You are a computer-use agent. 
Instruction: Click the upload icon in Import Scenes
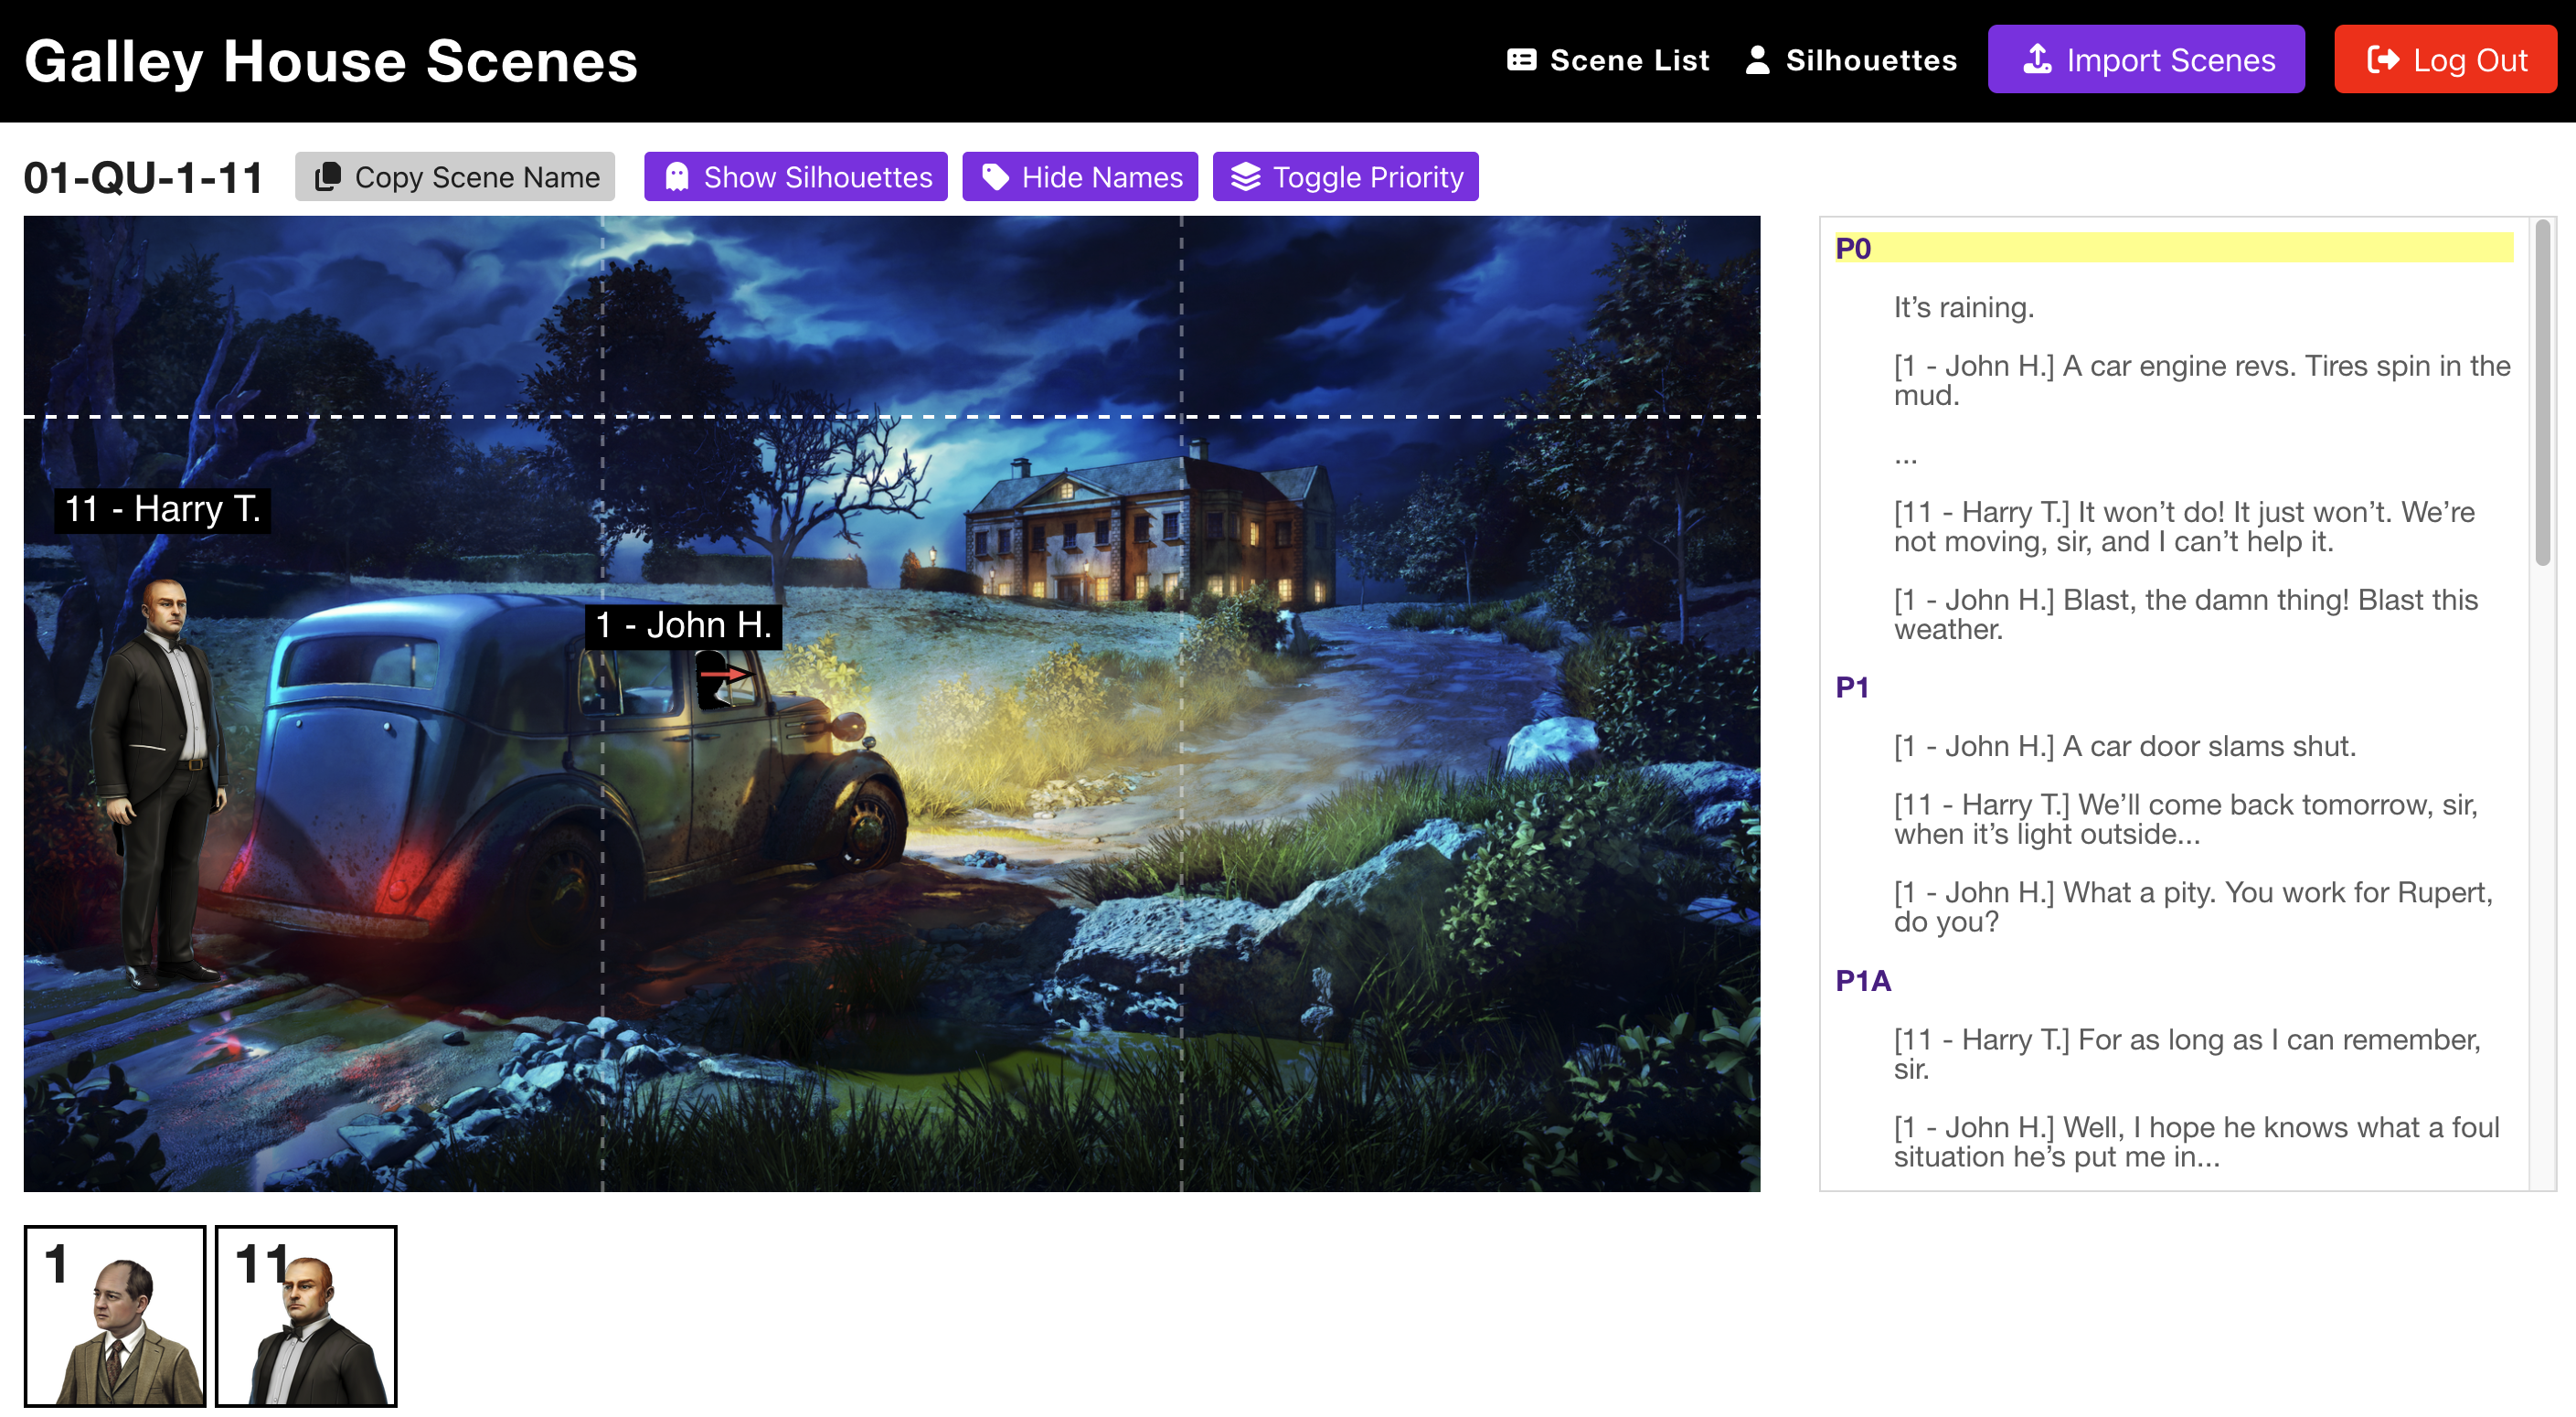2037,60
